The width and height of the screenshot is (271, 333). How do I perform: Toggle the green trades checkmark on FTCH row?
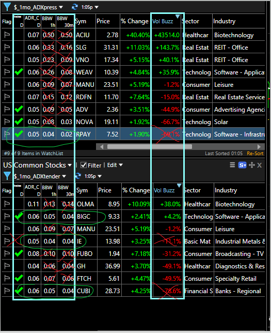click(19, 278)
